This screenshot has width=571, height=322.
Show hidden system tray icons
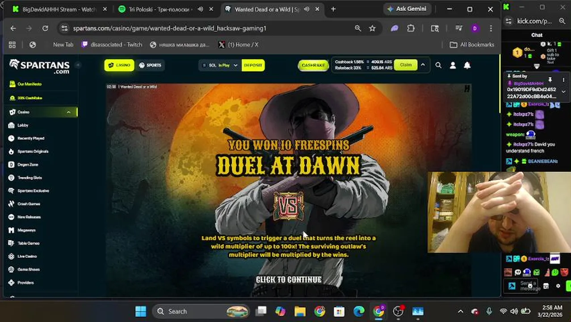click(461, 311)
